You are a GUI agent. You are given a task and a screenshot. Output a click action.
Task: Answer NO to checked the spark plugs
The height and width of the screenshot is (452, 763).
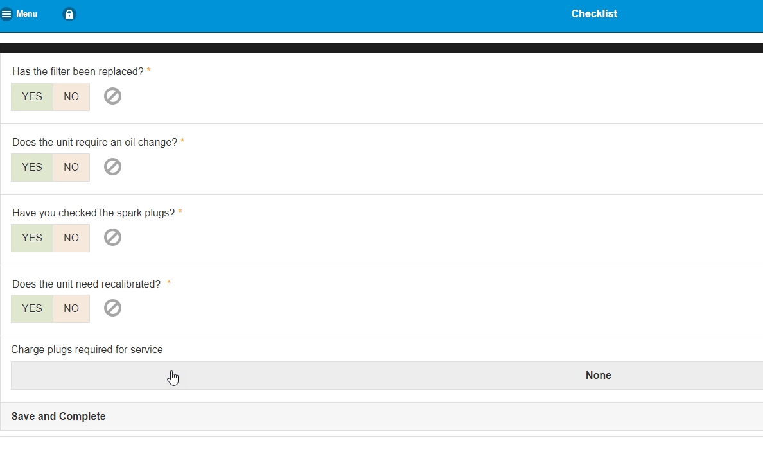71,238
